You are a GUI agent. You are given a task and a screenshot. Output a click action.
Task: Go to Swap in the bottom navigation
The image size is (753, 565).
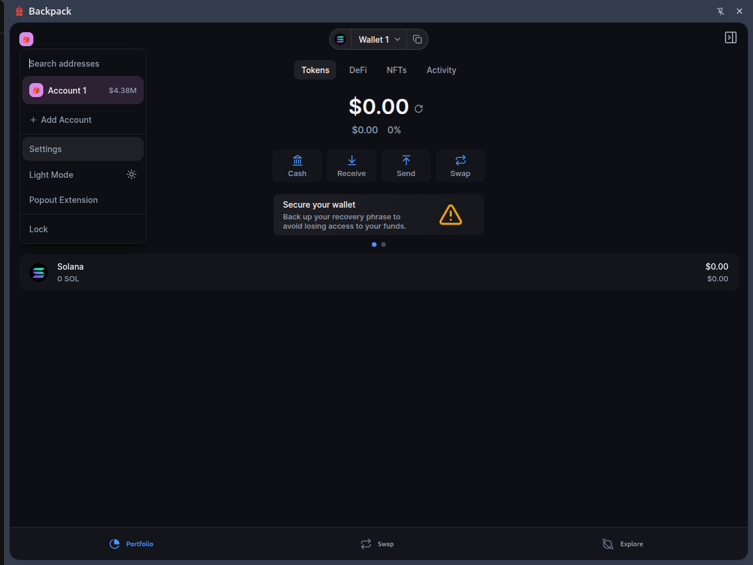(x=377, y=544)
